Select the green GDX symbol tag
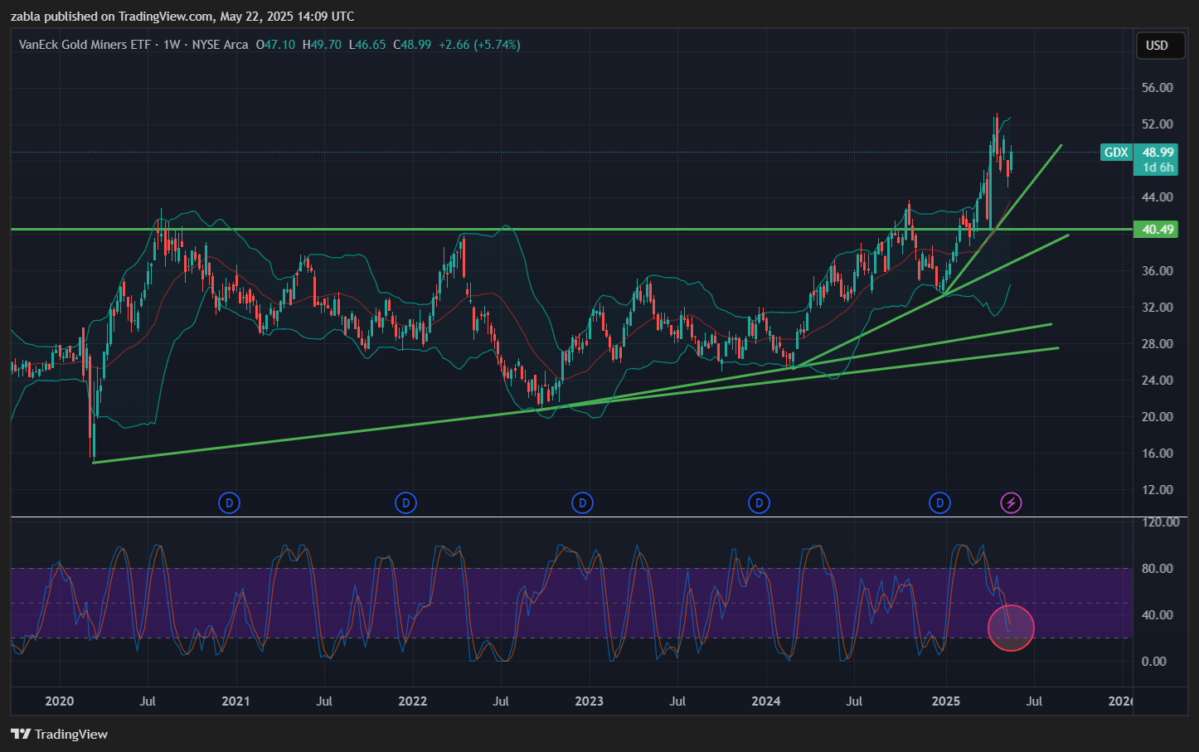 [x=1116, y=153]
